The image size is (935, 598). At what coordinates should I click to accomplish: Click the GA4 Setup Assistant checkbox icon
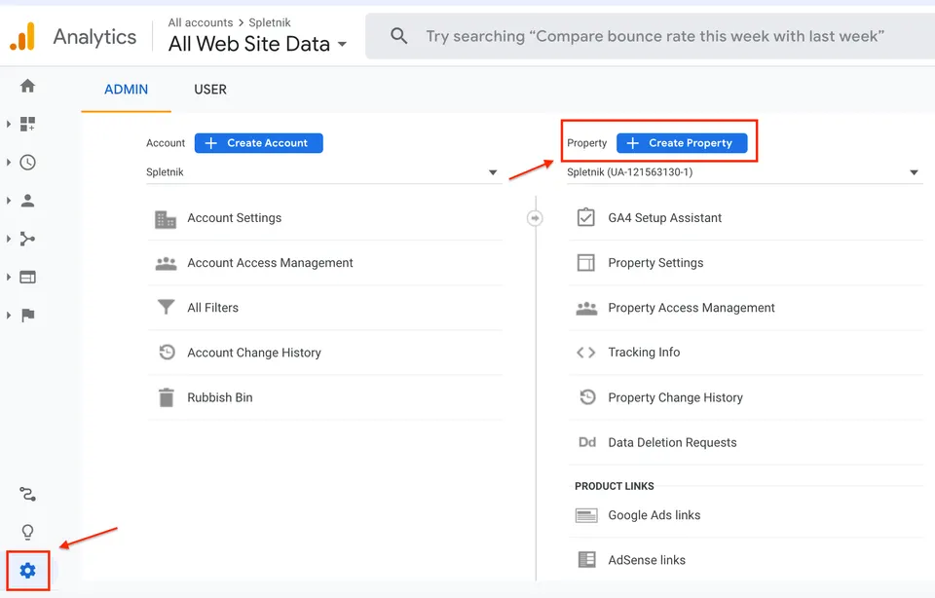(585, 217)
